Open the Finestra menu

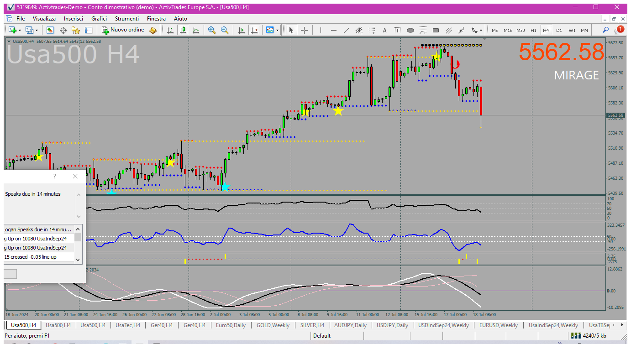[156, 19]
